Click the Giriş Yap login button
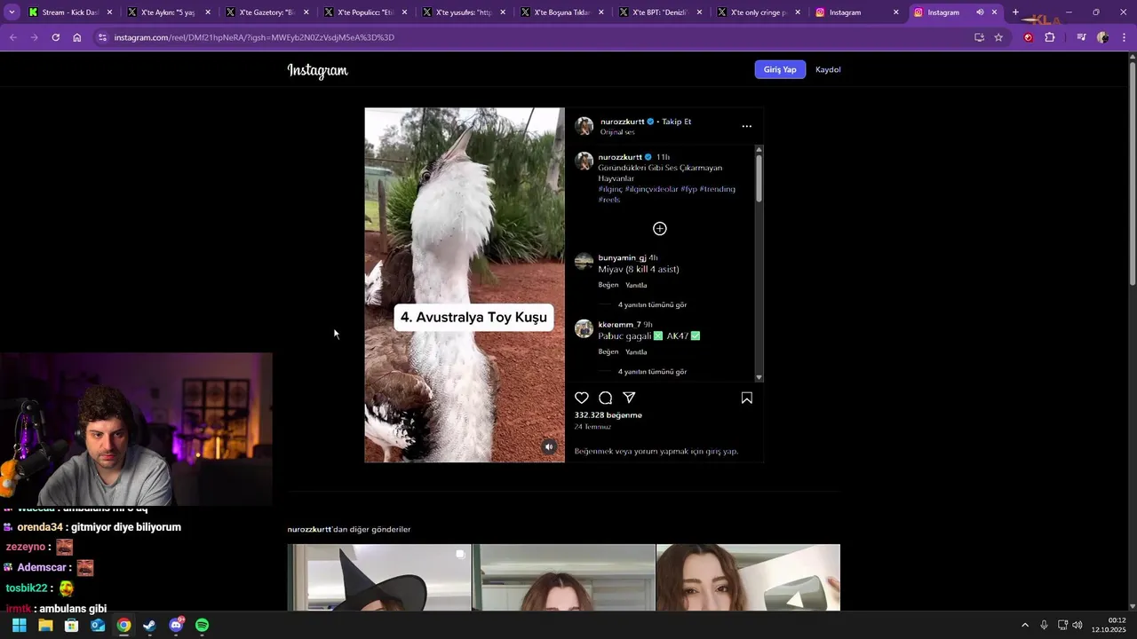Image resolution: width=1137 pixels, height=639 pixels. point(780,69)
